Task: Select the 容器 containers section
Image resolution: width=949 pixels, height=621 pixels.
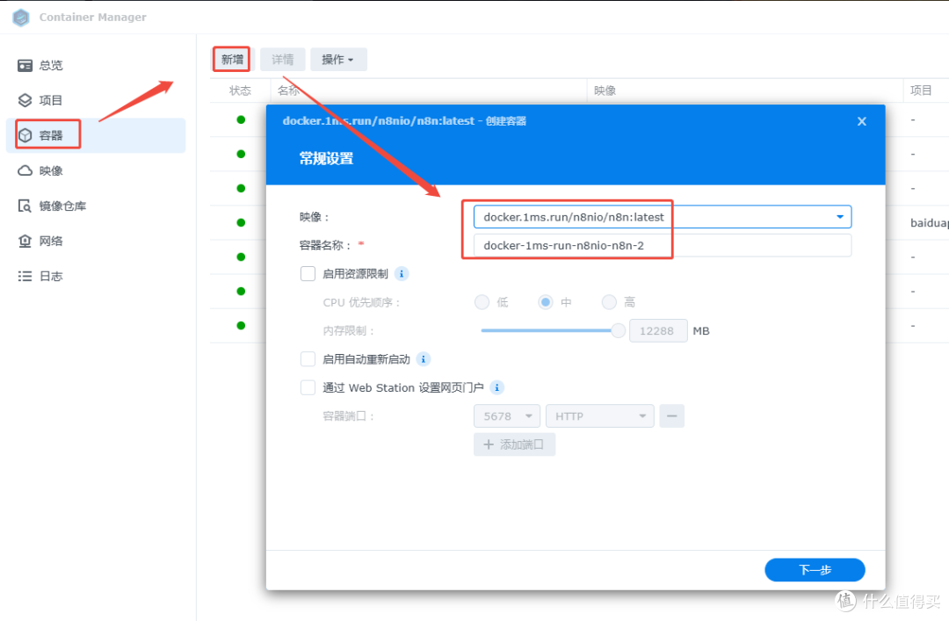Action: [96, 135]
